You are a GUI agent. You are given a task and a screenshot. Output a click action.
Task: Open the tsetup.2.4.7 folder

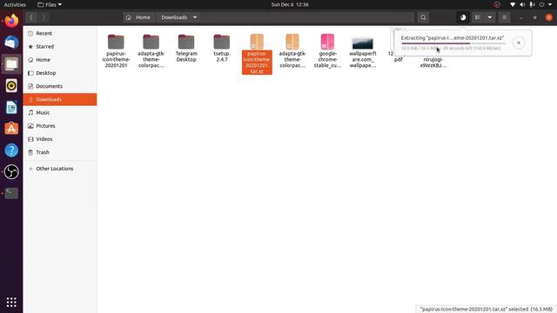[222, 49]
